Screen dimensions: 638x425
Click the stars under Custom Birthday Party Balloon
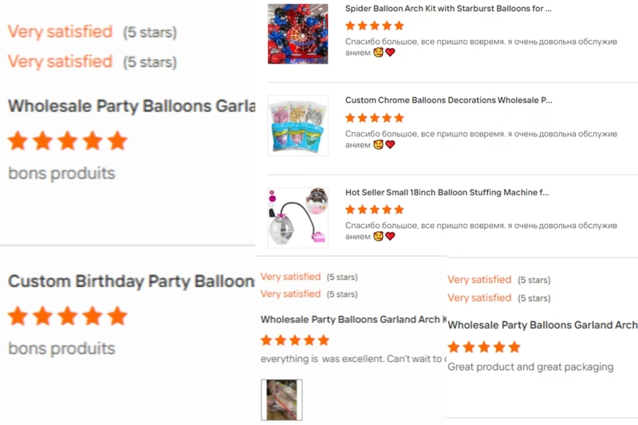[x=68, y=317]
